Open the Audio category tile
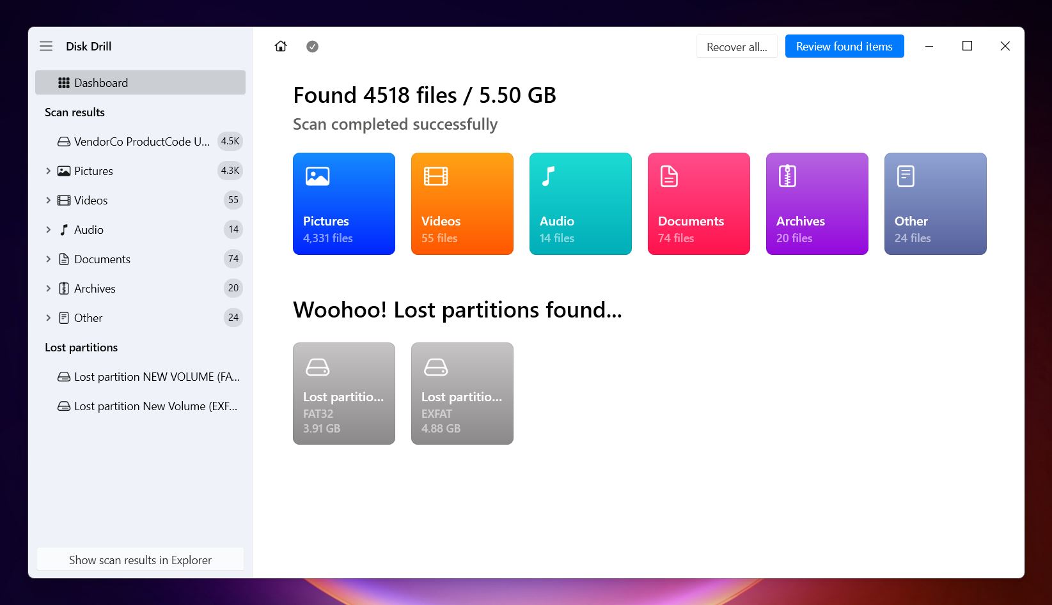 pyautogui.click(x=581, y=204)
